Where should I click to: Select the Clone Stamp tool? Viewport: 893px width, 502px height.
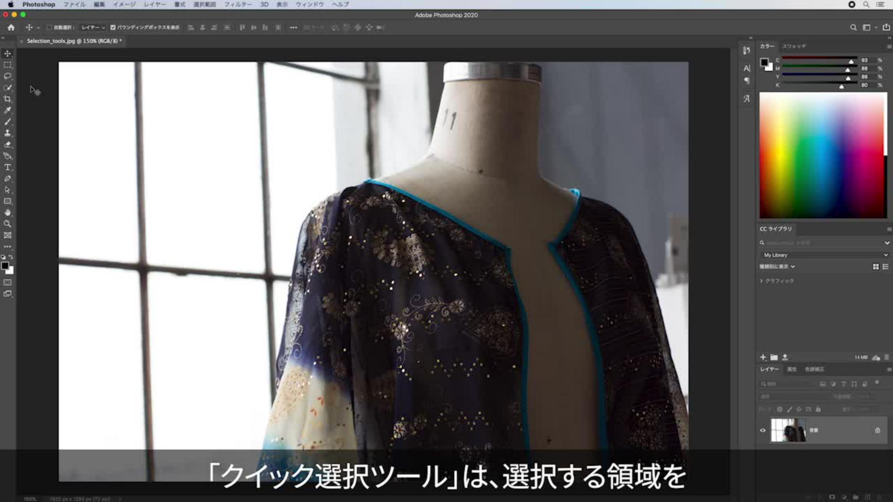pyautogui.click(x=7, y=133)
